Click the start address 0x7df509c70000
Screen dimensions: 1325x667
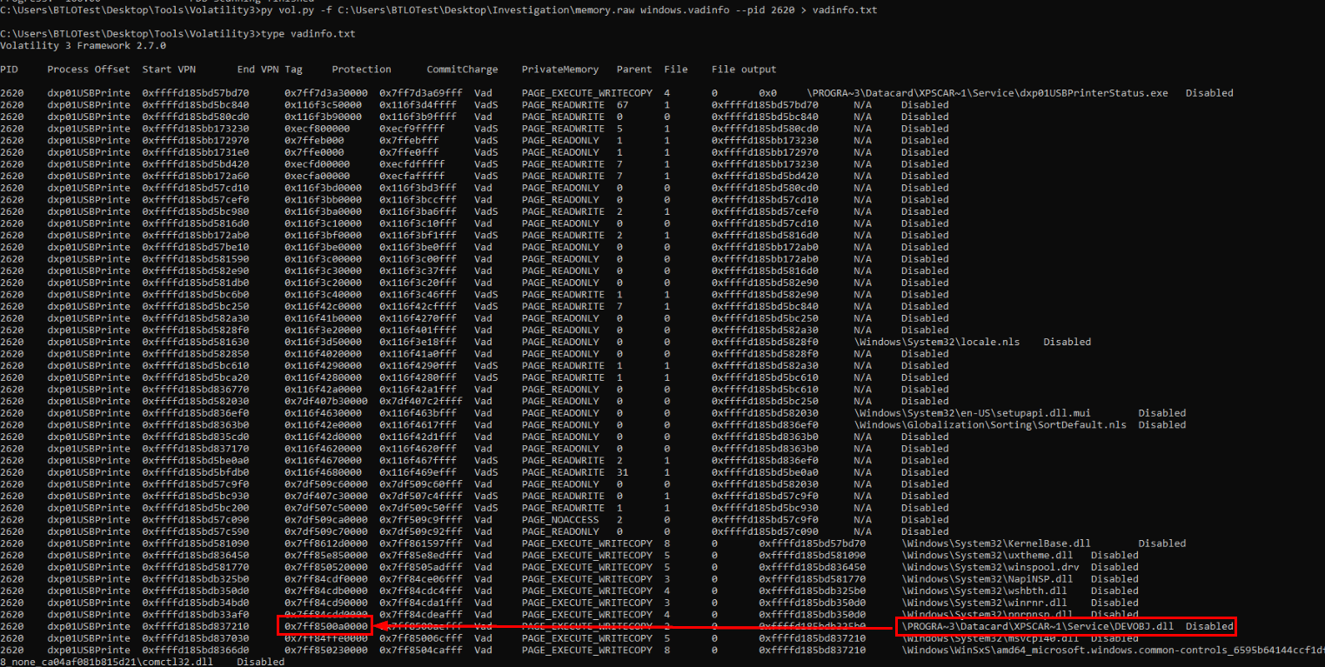pyautogui.click(x=325, y=531)
